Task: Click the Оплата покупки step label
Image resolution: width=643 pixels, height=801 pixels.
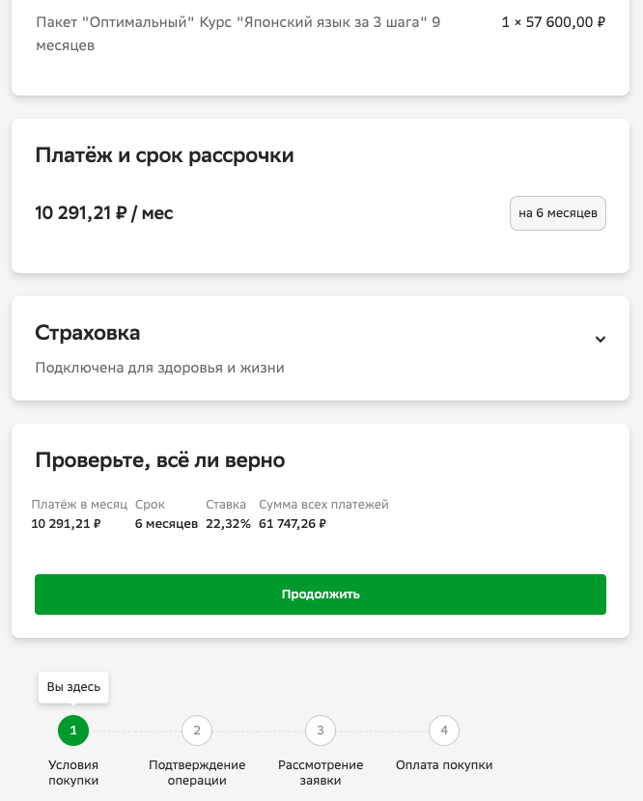Action: [x=444, y=765]
